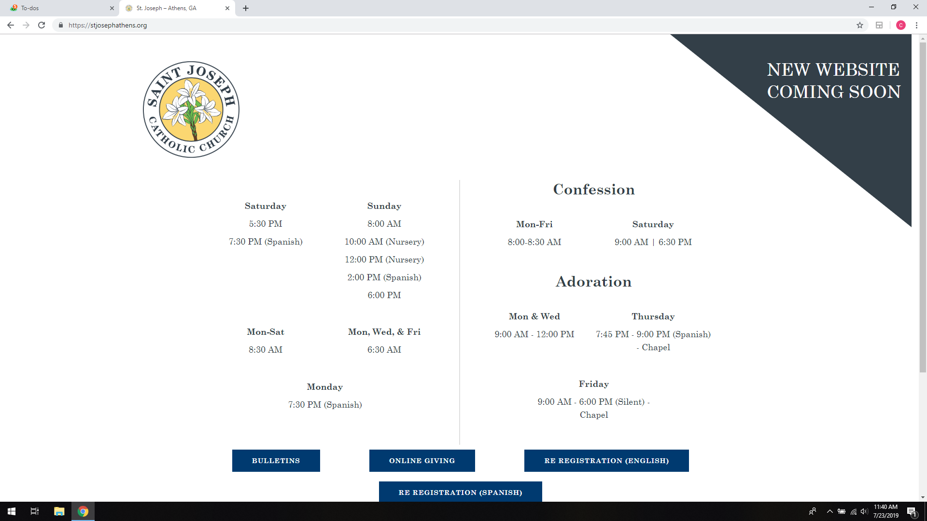Click the browser back arrow
The width and height of the screenshot is (927, 521).
11,25
